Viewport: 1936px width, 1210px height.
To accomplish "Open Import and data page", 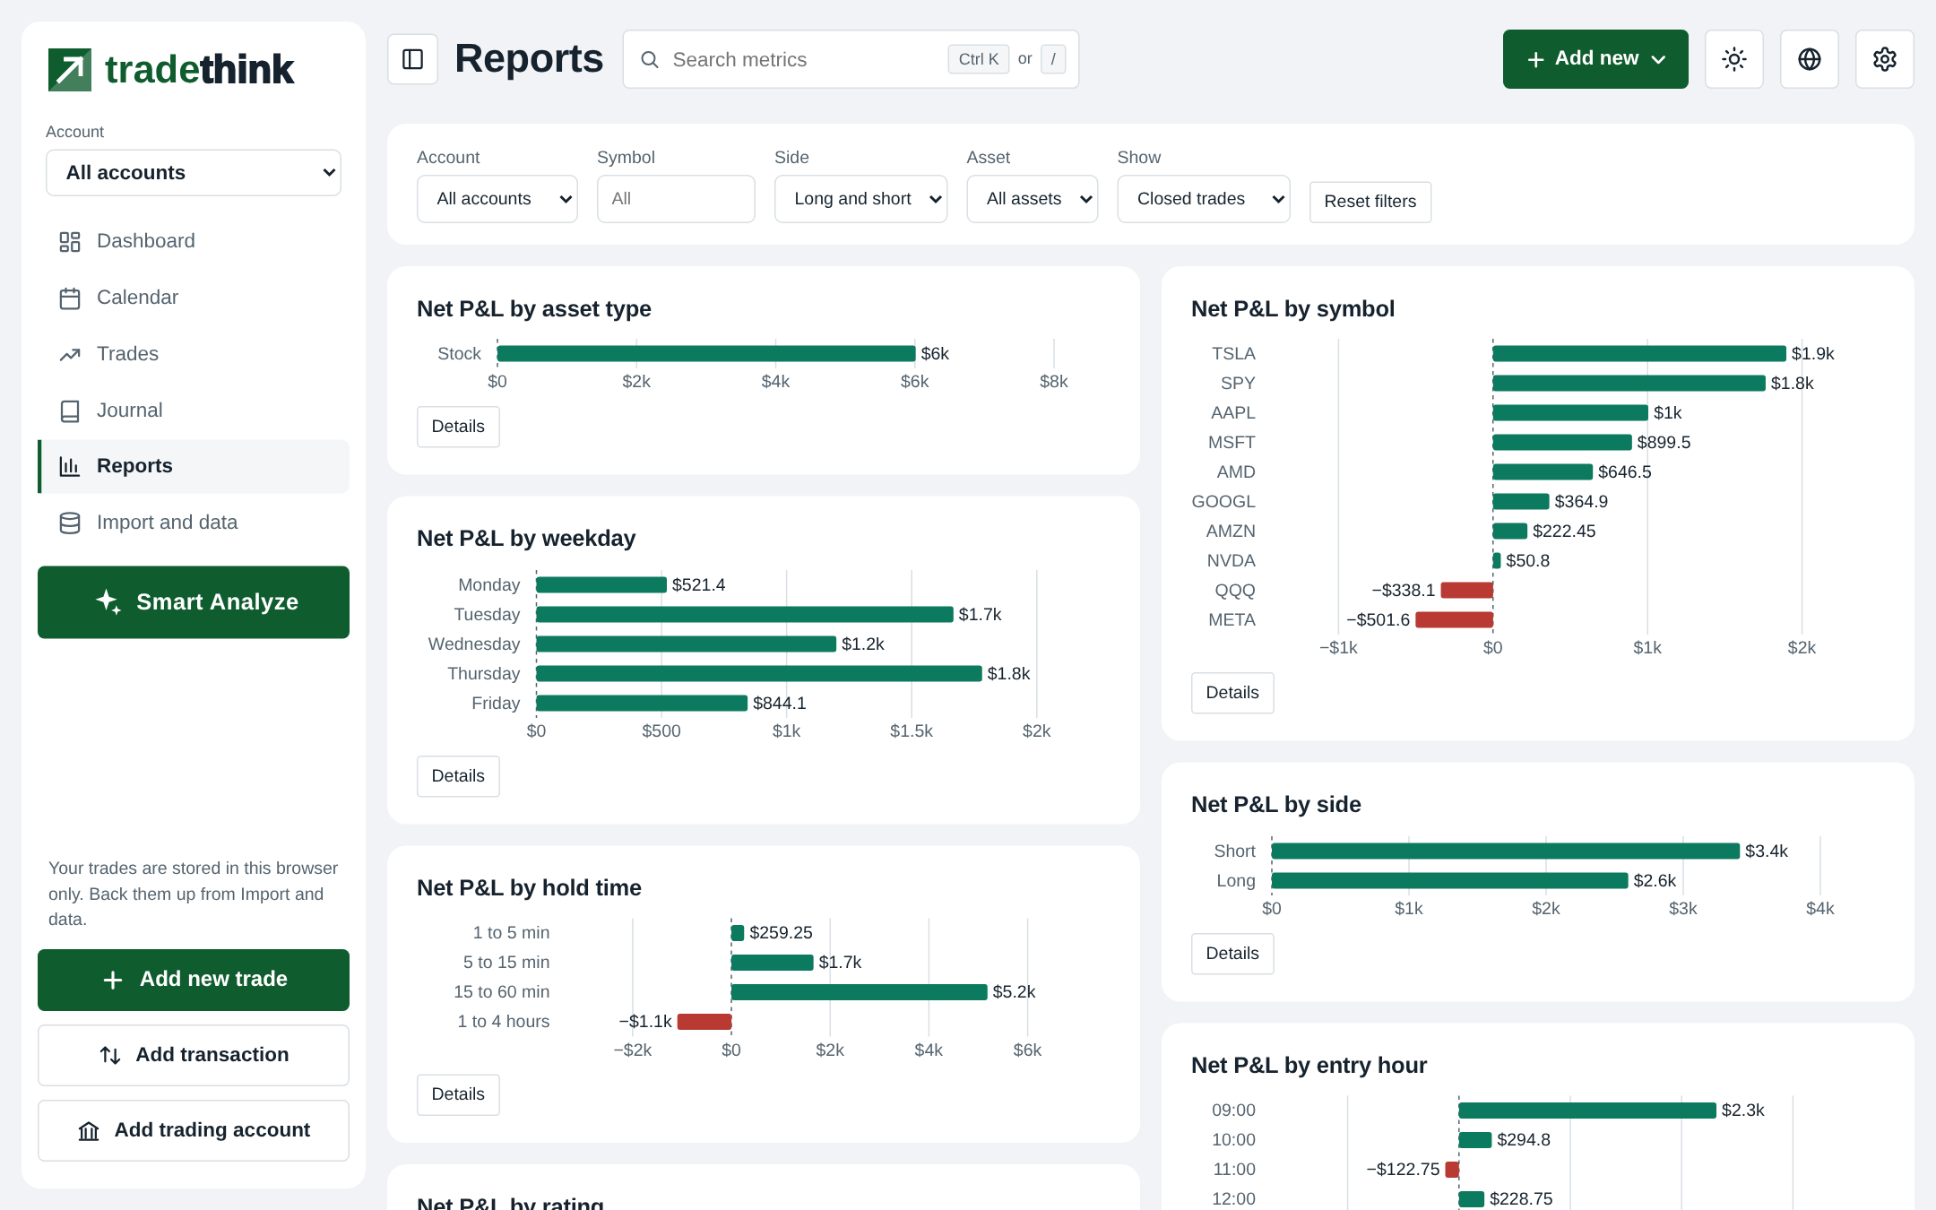I will tap(194, 523).
